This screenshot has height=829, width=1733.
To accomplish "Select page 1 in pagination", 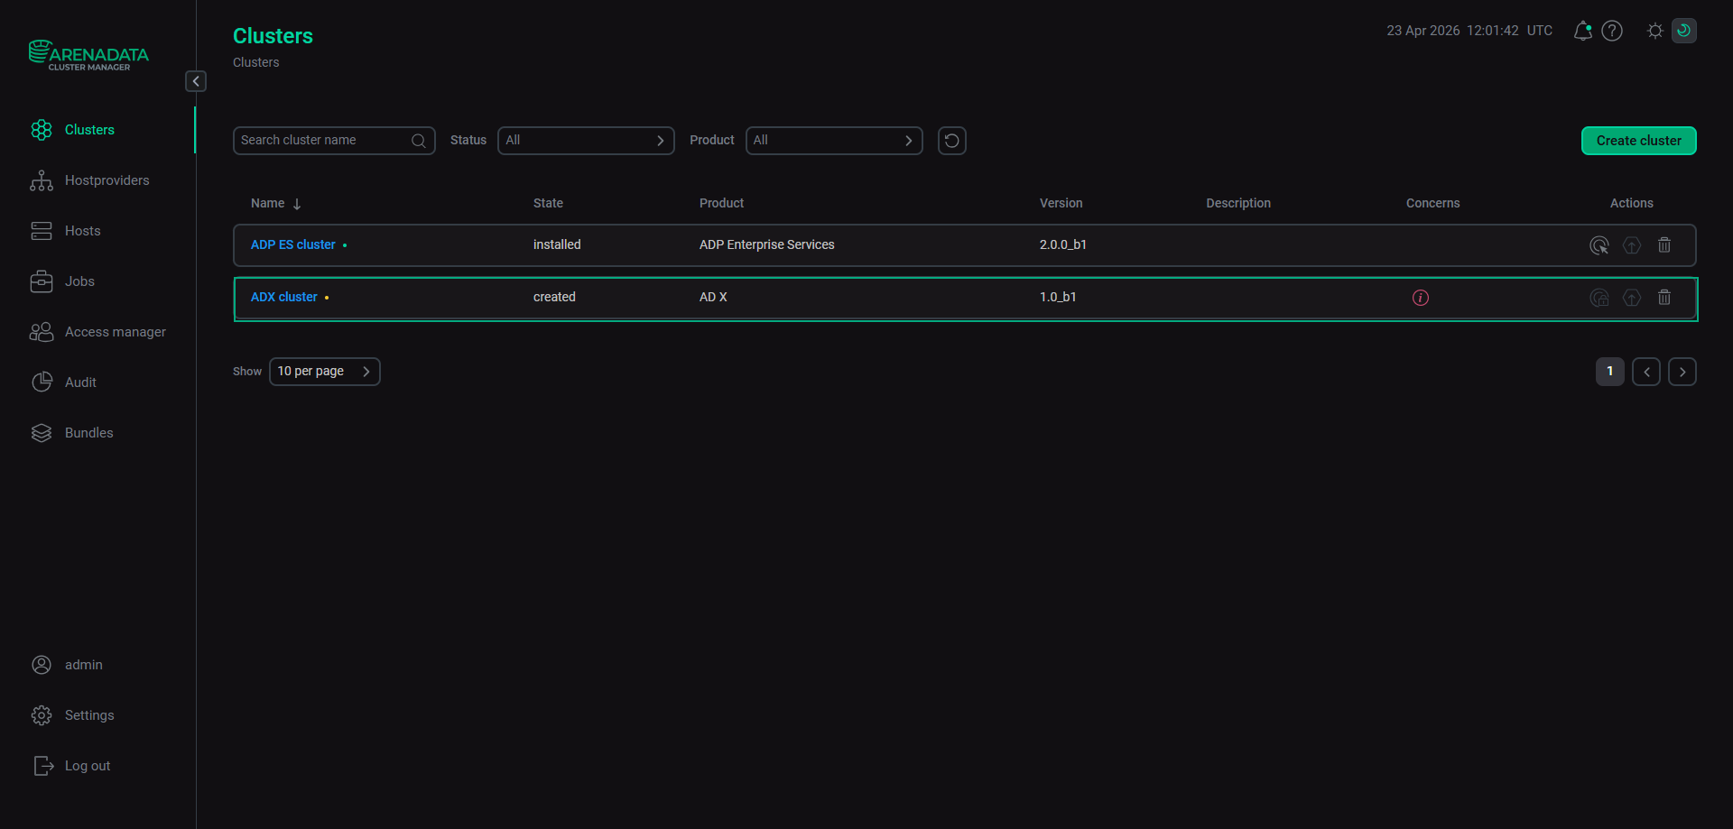I will pyautogui.click(x=1610, y=372).
